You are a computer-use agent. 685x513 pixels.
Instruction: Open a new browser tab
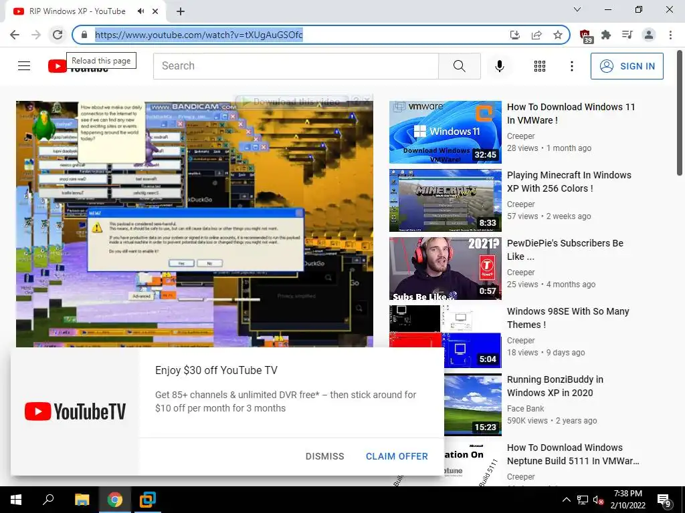tap(181, 11)
